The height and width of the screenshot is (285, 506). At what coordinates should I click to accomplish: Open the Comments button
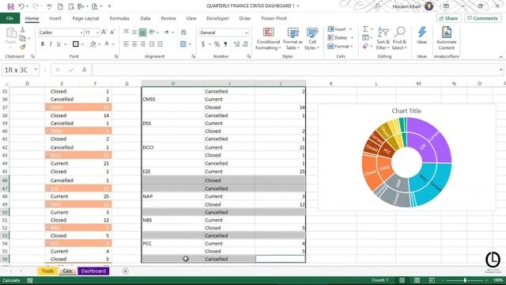482,18
